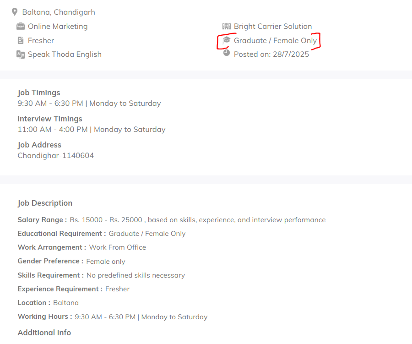Click the 9:30 AM - 6:30 PM line under Job Timings
Screen dimensions: 412x344
point(89,104)
